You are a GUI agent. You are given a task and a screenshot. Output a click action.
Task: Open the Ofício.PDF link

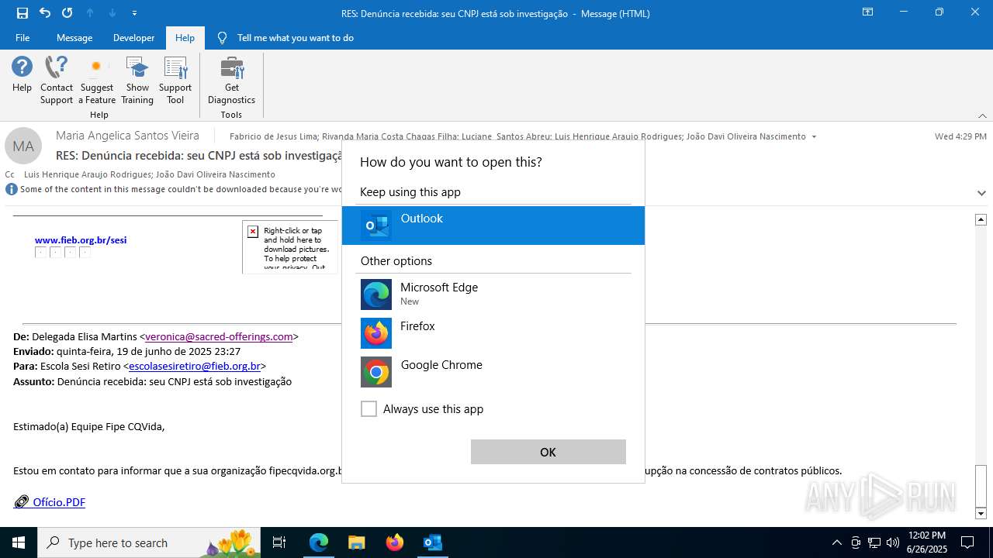59,502
